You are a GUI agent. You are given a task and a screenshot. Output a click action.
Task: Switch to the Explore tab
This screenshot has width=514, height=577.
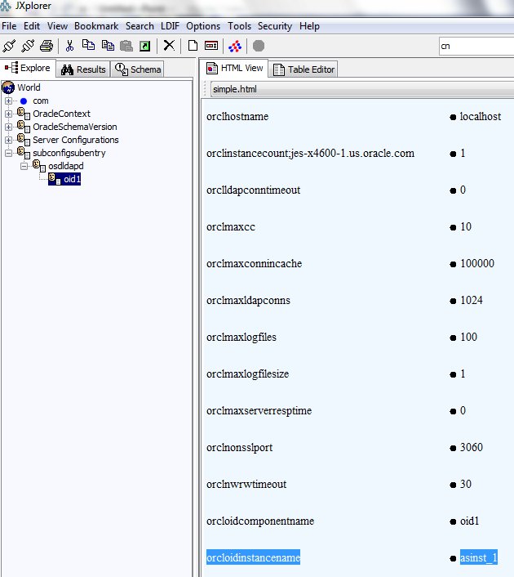click(x=28, y=68)
